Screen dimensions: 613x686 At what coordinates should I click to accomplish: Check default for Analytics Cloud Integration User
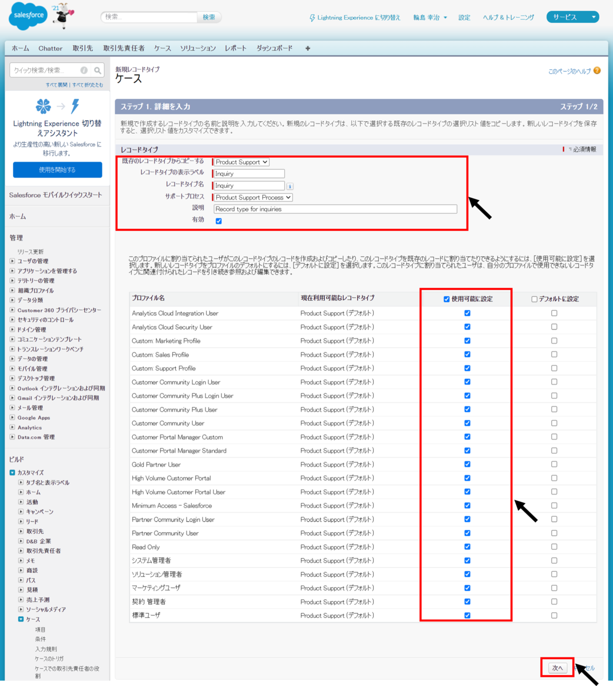pyautogui.click(x=553, y=313)
